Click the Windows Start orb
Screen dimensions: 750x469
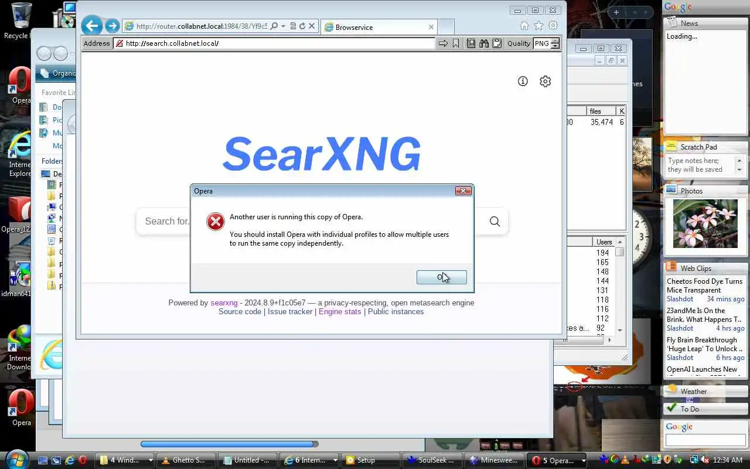pos(16,459)
